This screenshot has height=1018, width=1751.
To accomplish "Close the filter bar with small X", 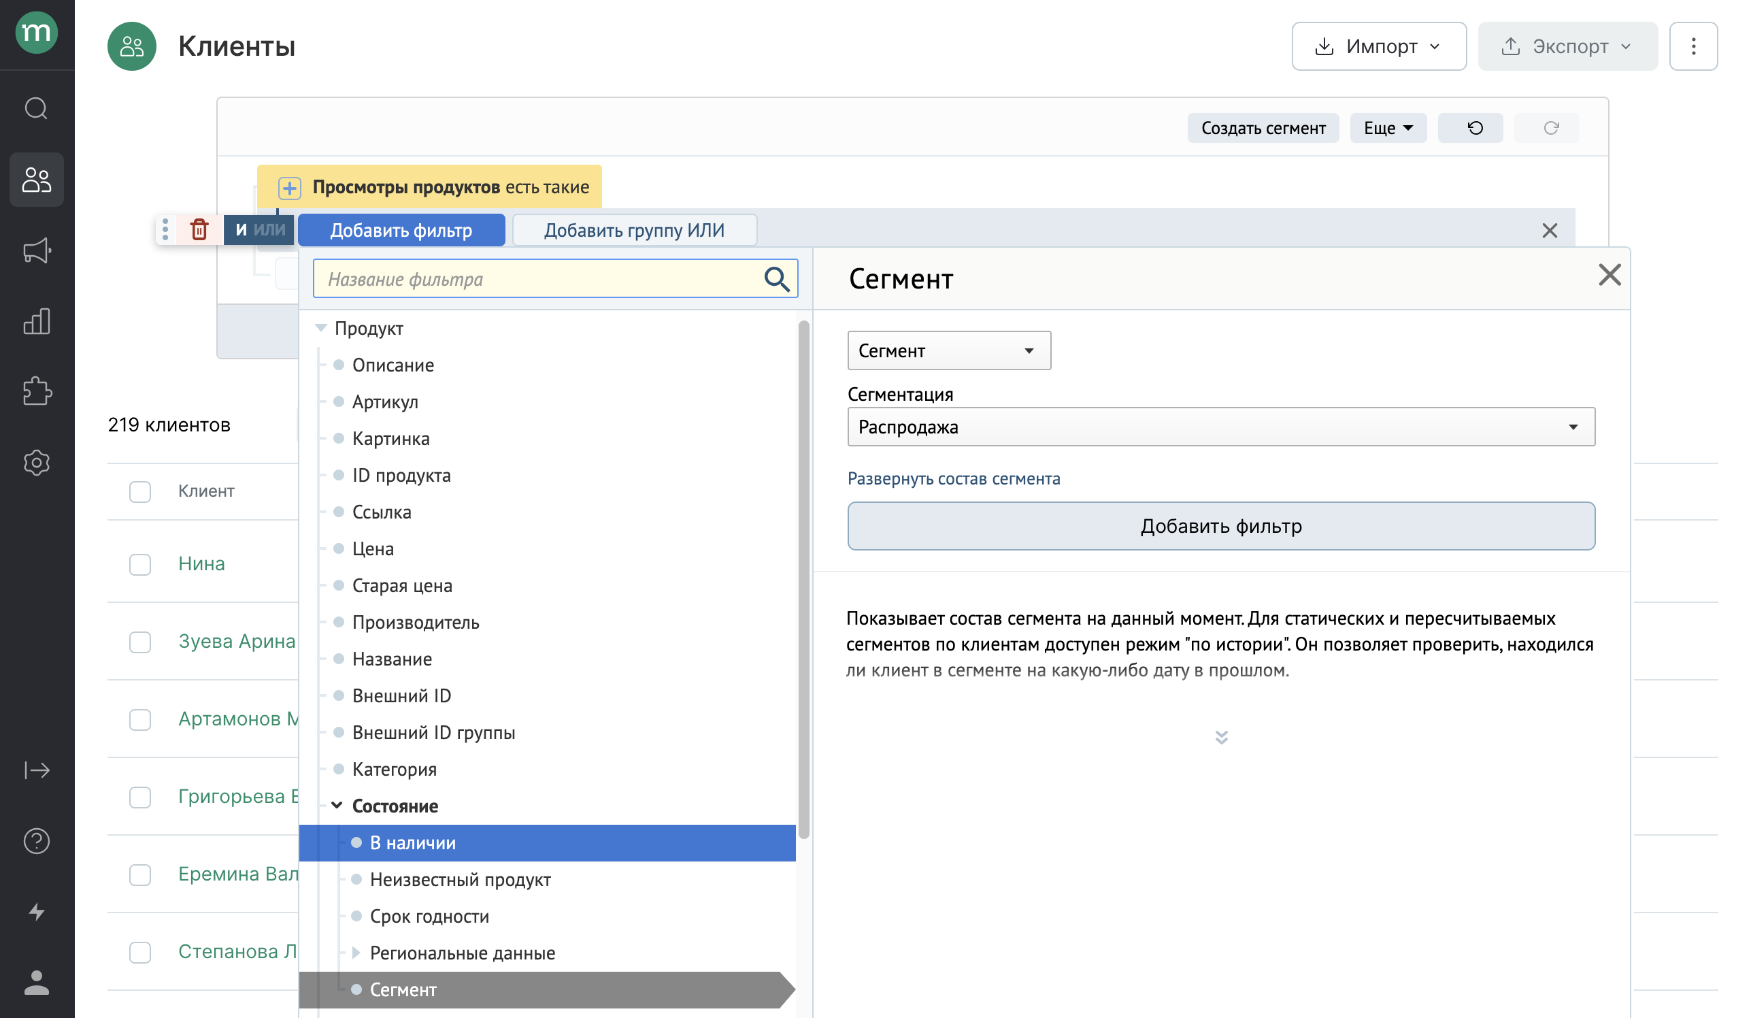I will tap(1550, 231).
